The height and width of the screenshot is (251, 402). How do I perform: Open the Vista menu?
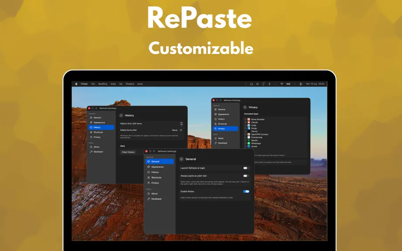pyautogui.click(x=113, y=84)
